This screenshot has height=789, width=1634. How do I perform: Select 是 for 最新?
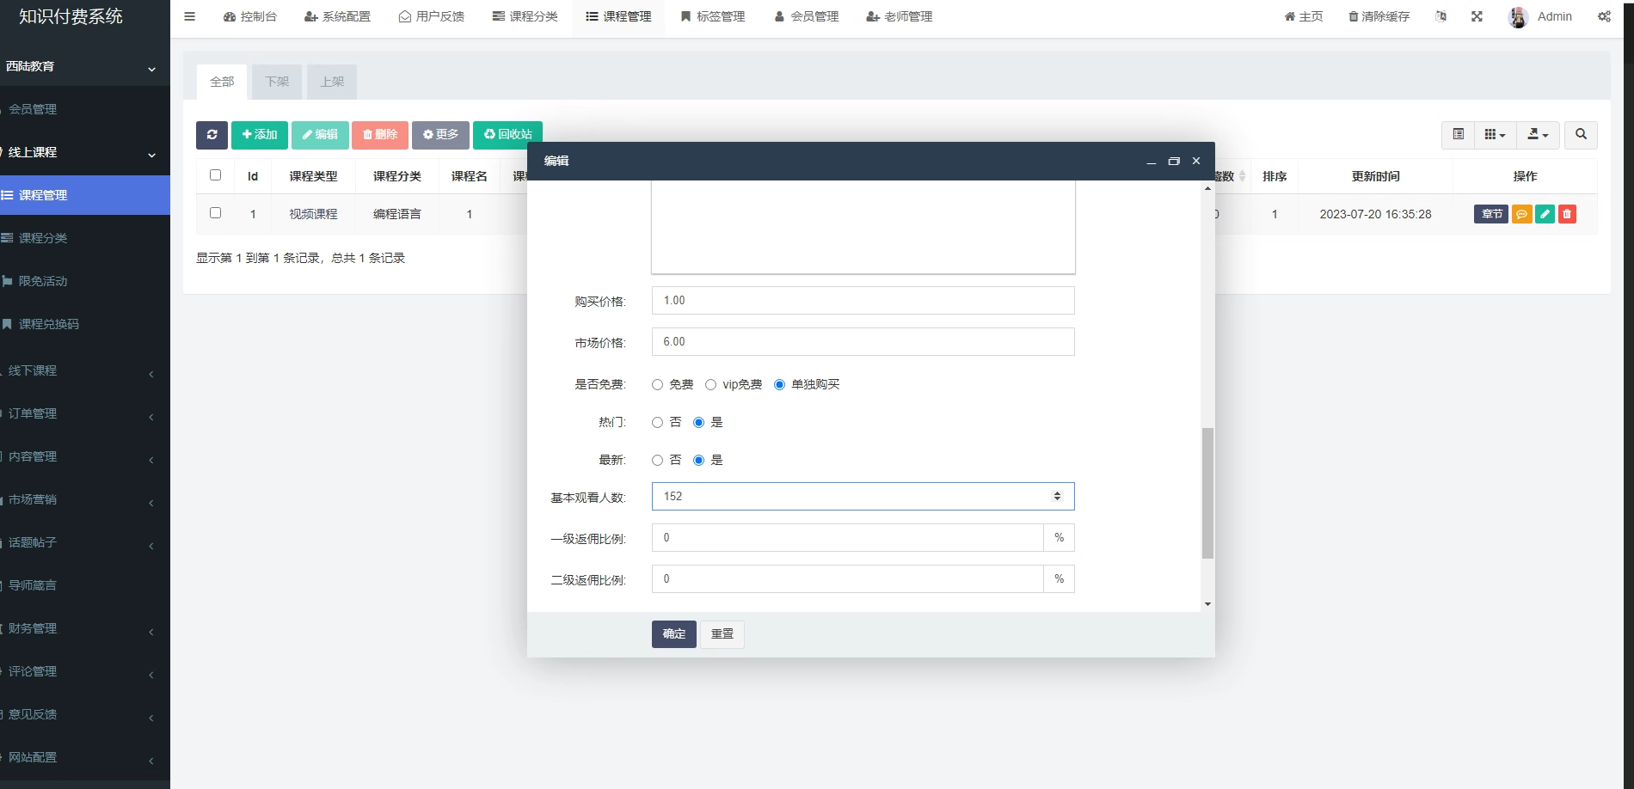tap(699, 461)
